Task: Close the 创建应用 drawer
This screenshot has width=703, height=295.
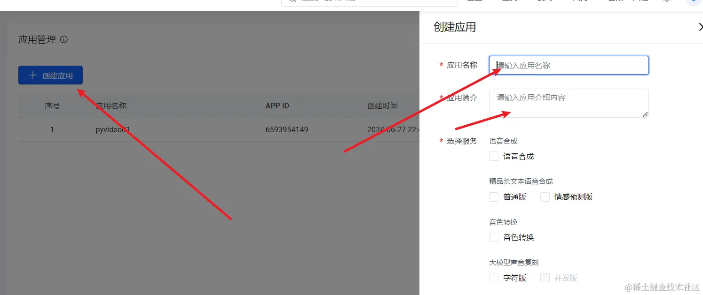Action: [700, 27]
